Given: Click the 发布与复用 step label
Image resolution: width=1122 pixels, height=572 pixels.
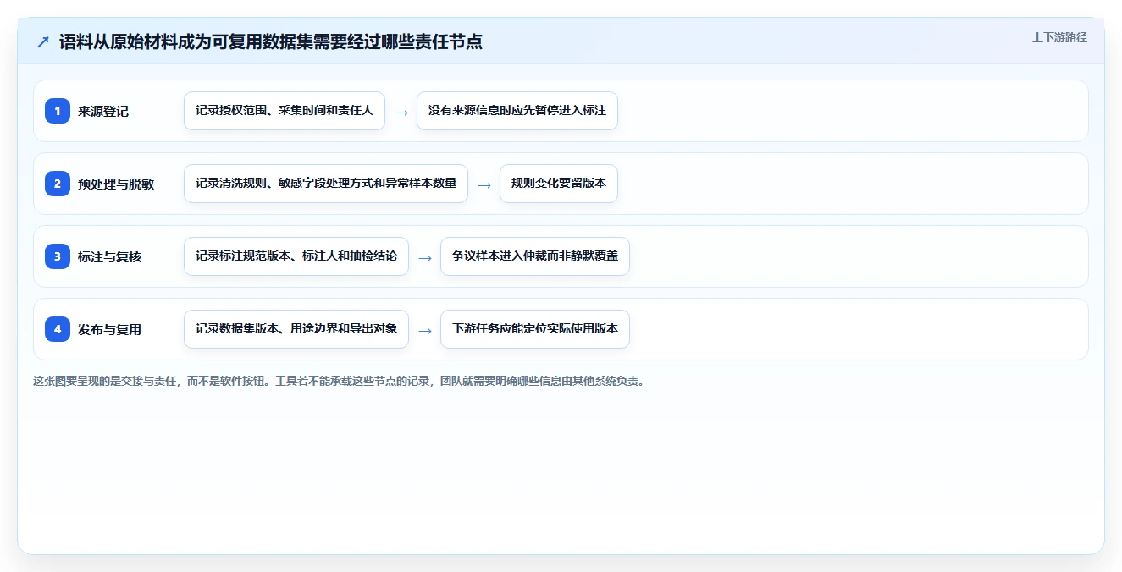Looking at the screenshot, I should coord(109,329).
